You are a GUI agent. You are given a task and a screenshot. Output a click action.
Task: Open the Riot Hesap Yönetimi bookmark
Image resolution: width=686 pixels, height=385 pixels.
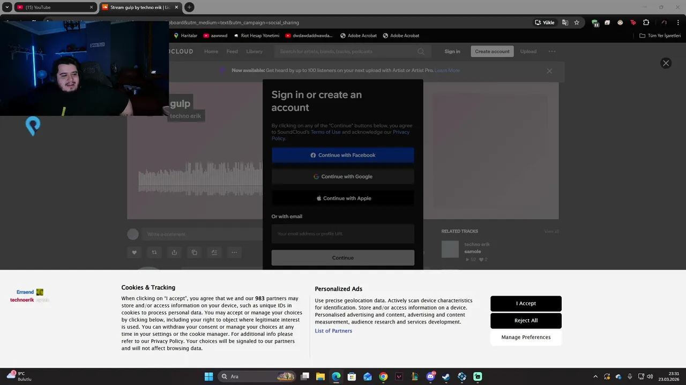[x=257, y=36]
